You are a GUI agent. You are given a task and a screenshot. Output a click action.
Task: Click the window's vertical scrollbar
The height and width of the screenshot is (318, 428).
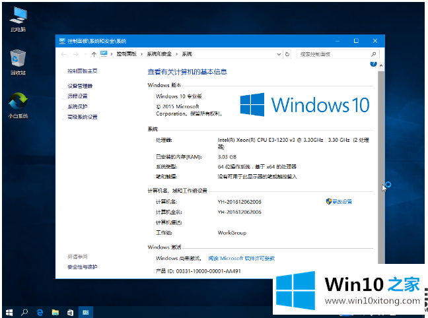(x=379, y=165)
